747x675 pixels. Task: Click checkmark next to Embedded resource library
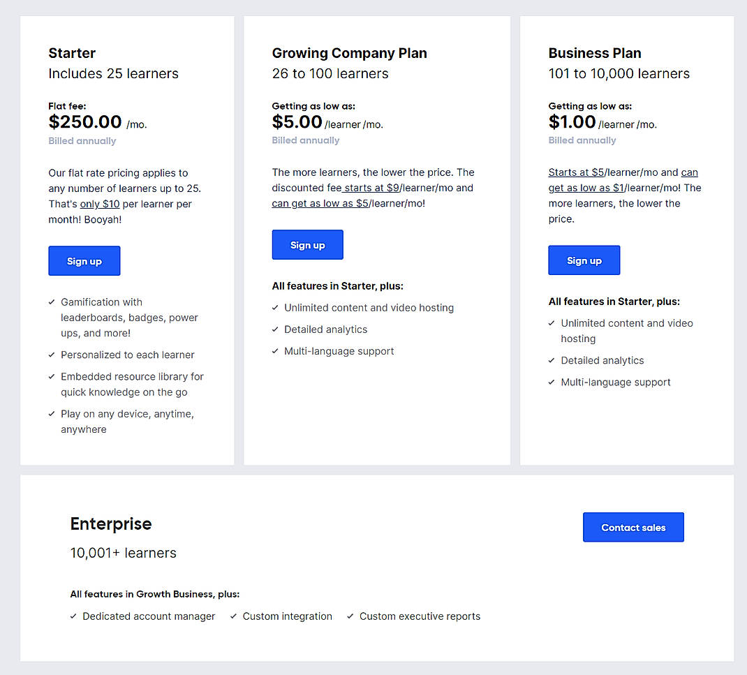51,376
